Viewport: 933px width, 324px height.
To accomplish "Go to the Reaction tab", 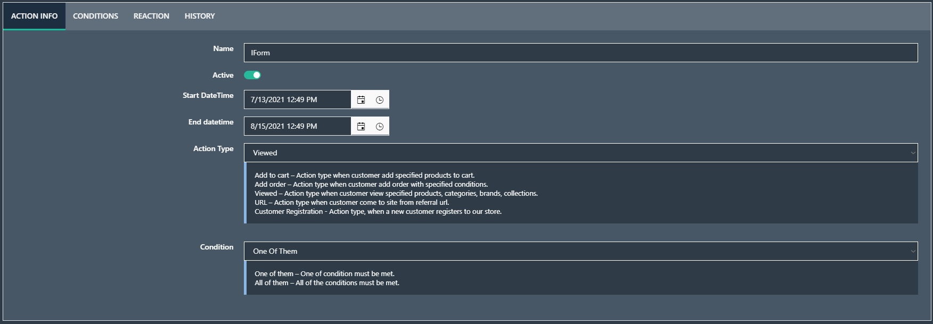I will (151, 16).
